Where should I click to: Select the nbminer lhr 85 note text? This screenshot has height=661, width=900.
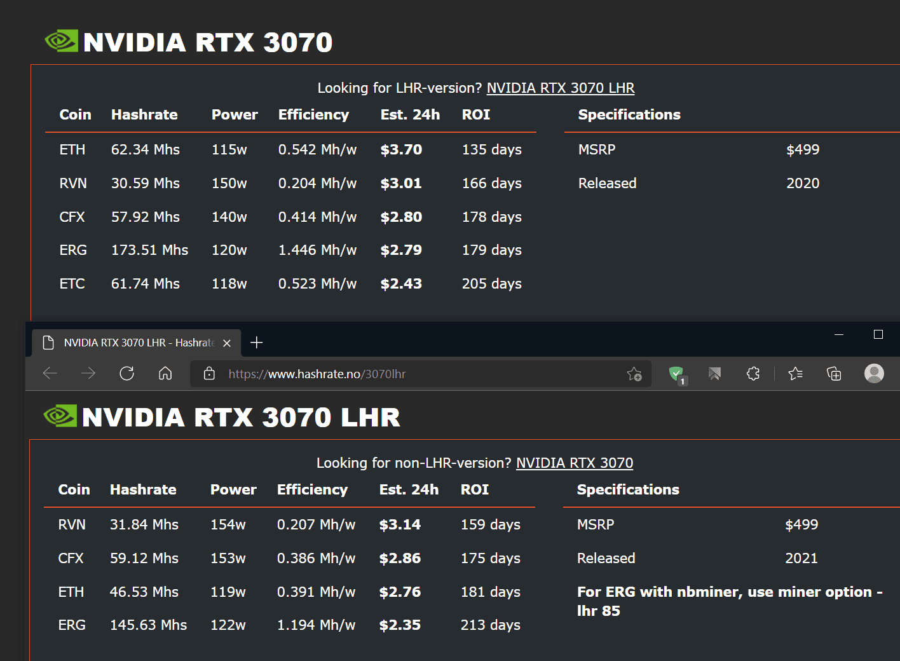pos(730,601)
